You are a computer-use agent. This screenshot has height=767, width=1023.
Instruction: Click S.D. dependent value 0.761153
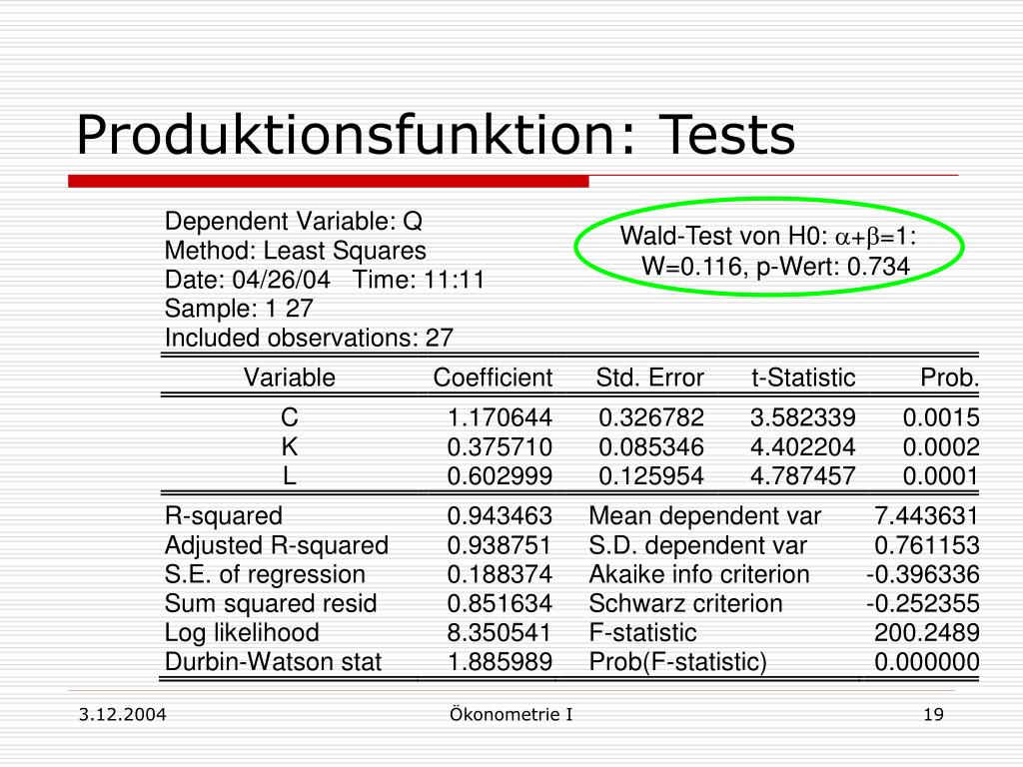[926, 545]
